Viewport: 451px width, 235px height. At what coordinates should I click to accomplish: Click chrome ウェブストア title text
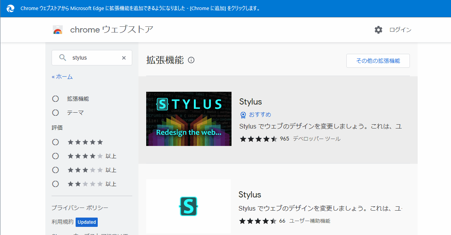coord(112,29)
